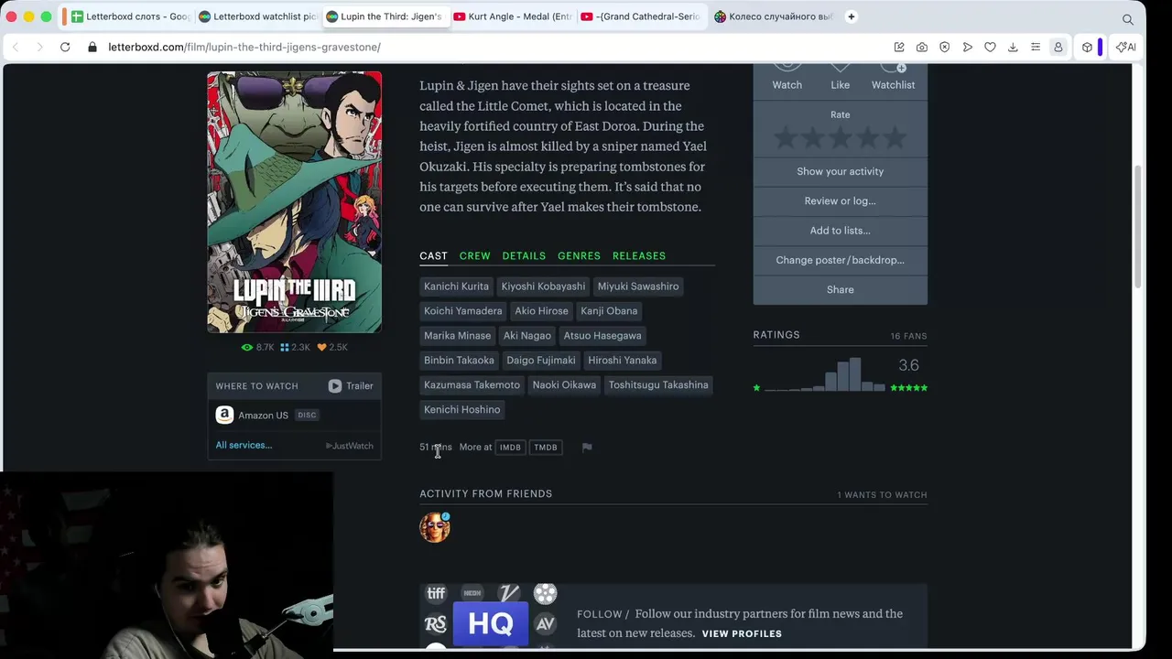Click the cube extensions icon
The image size is (1172, 659).
pyautogui.click(x=1087, y=47)
